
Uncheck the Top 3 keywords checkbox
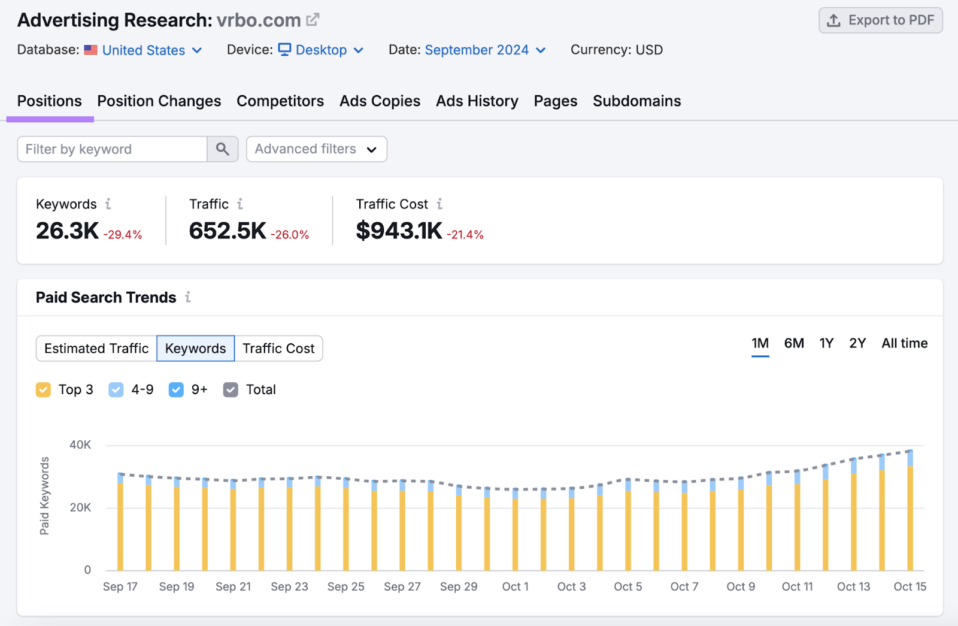pos(43,389)
